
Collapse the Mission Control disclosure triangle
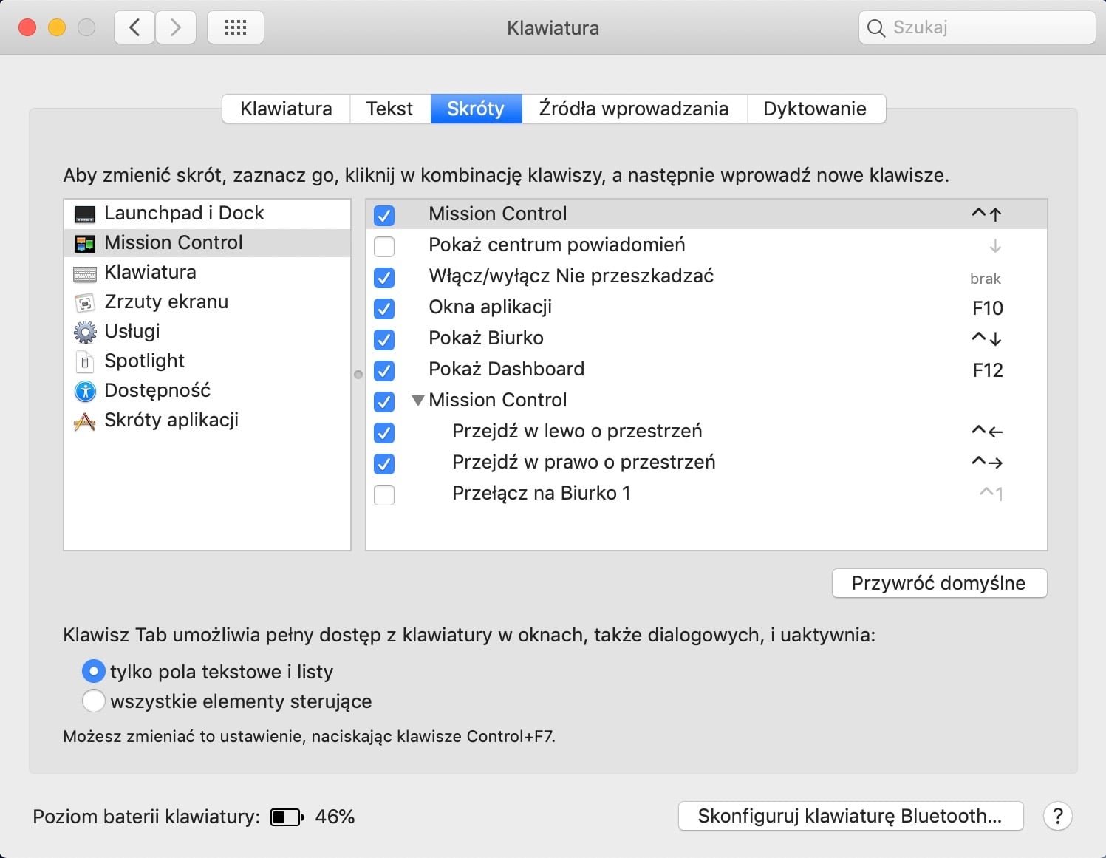[x=417, y=401]
